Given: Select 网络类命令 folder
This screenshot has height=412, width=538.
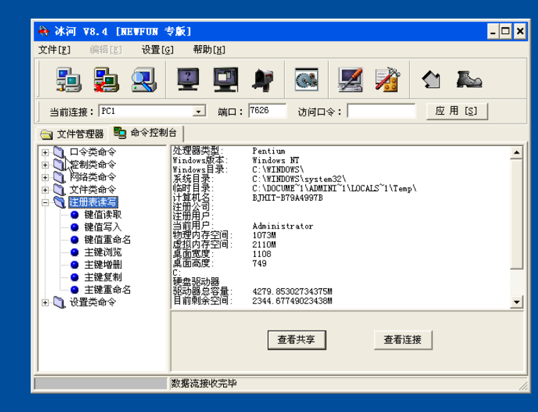Looking at the screenshot, I should click(x=92, y=177).
